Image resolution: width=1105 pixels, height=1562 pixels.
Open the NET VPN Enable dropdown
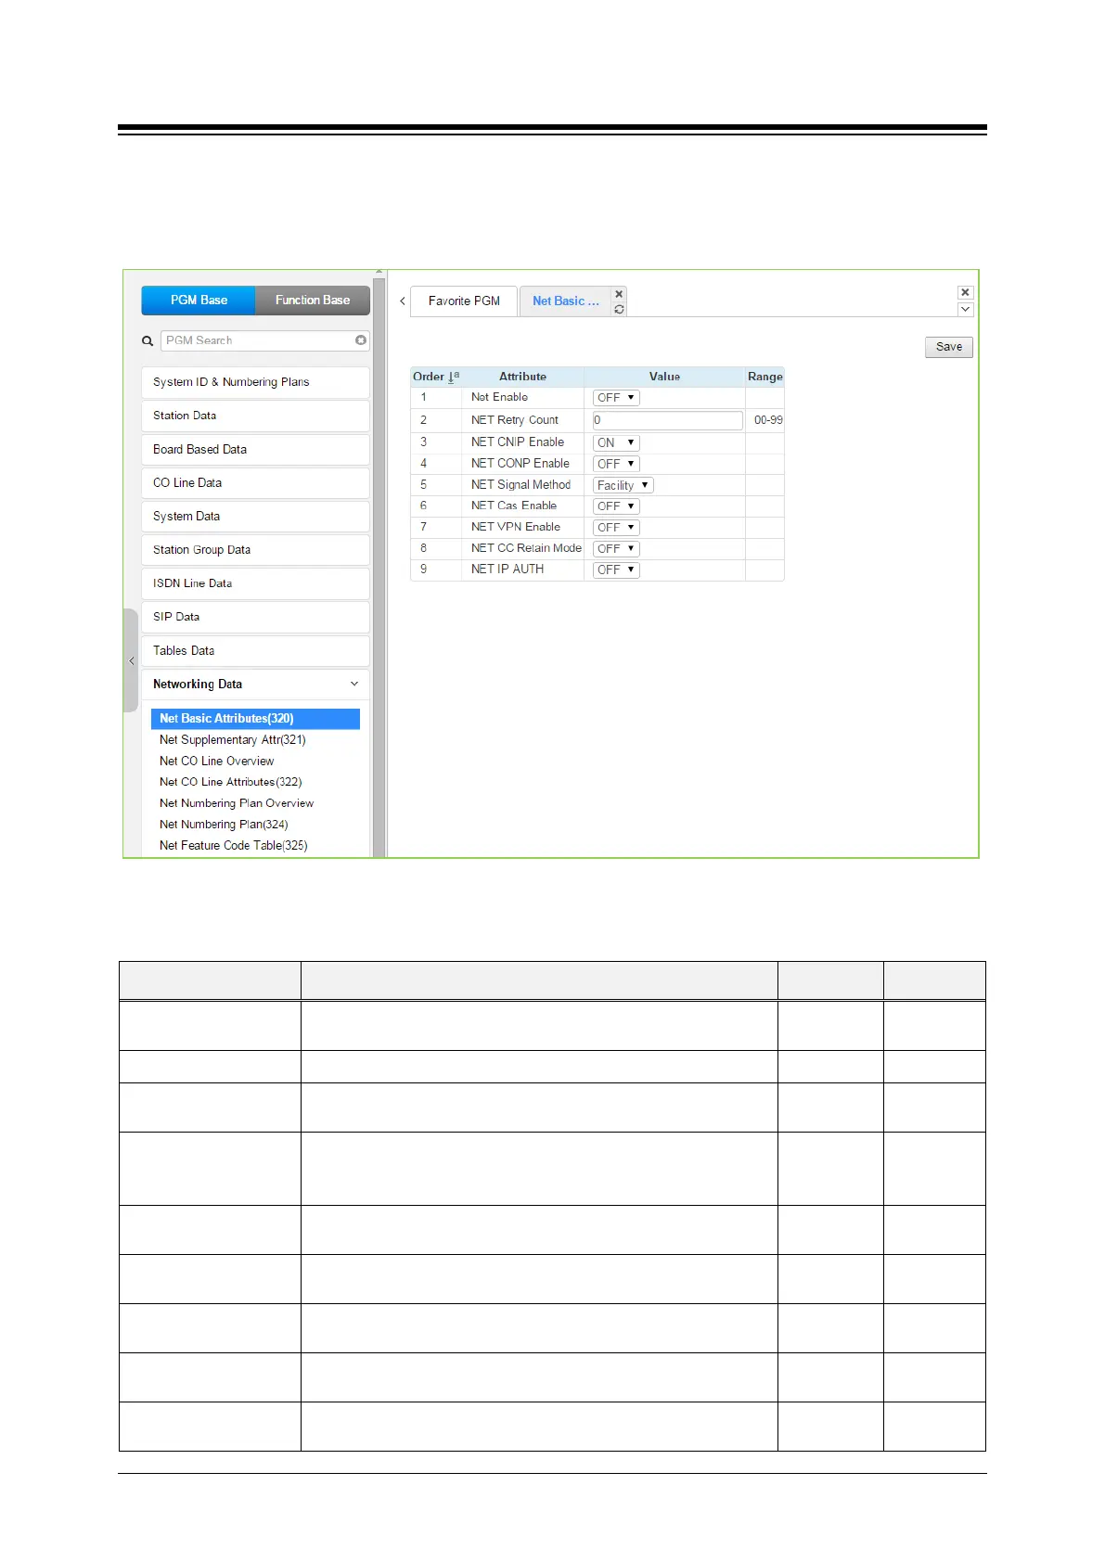616,528
